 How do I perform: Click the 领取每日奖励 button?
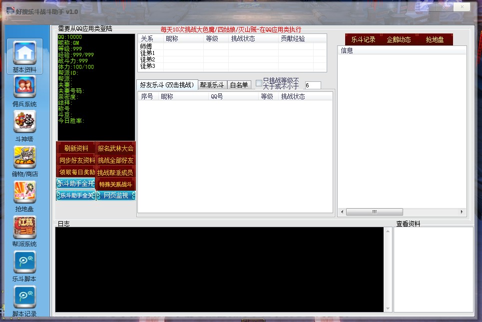tap(76, 172)
